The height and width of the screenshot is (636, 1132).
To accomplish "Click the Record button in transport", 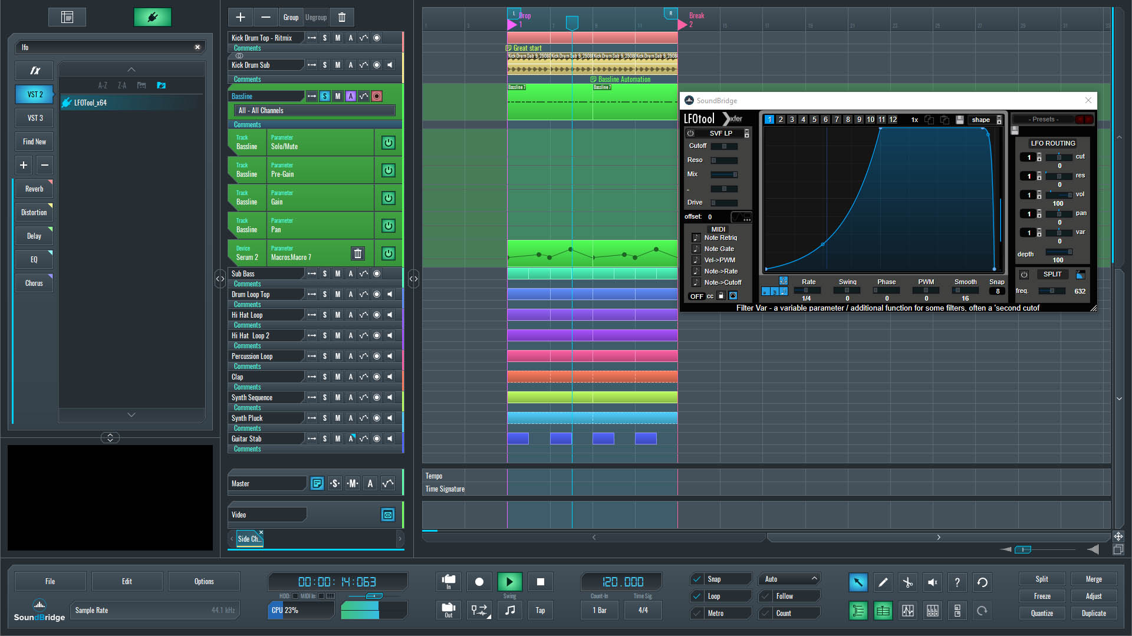I will click(479, 582).
